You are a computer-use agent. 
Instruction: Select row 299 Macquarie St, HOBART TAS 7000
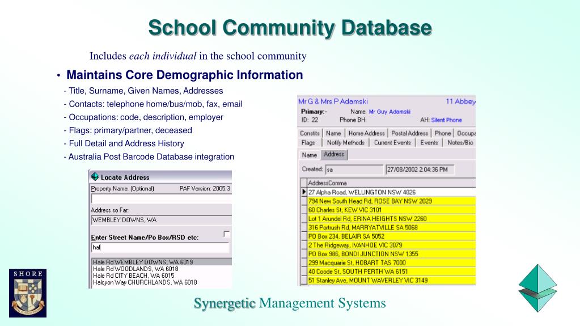point(391,263)
